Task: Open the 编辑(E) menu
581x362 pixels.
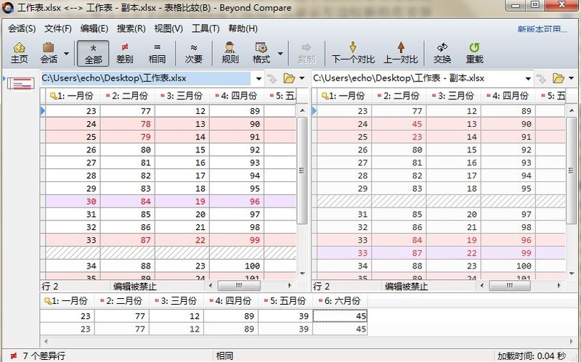Action: [94, 28]
